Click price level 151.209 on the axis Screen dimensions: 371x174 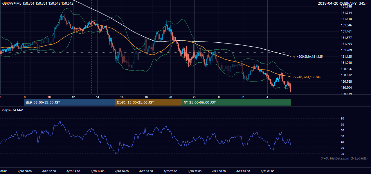(x=346, y=50)
